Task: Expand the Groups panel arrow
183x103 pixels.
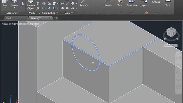Action: click(156, 13)
